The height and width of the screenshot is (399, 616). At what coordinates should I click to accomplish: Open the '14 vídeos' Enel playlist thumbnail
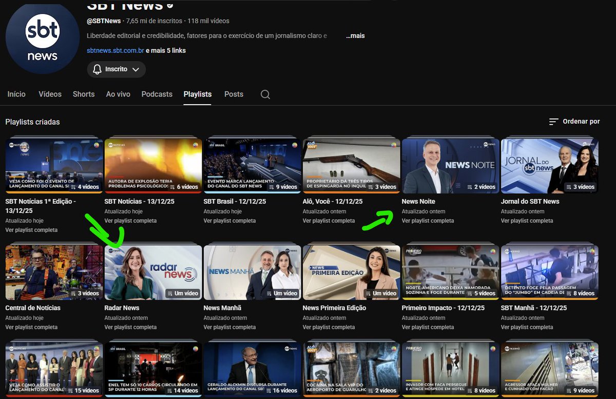(x=153, y=370)
